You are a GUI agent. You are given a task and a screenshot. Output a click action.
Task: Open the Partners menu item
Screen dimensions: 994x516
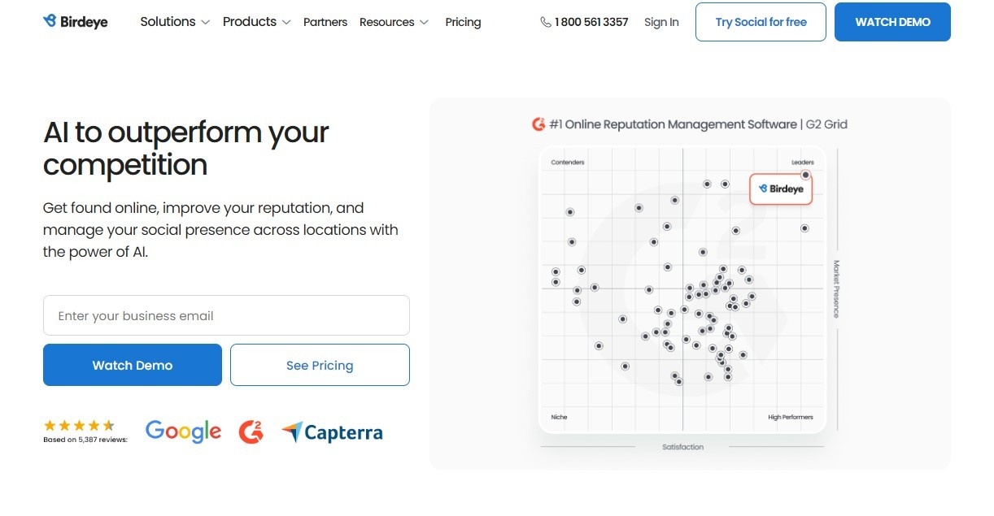pos(325,22)
